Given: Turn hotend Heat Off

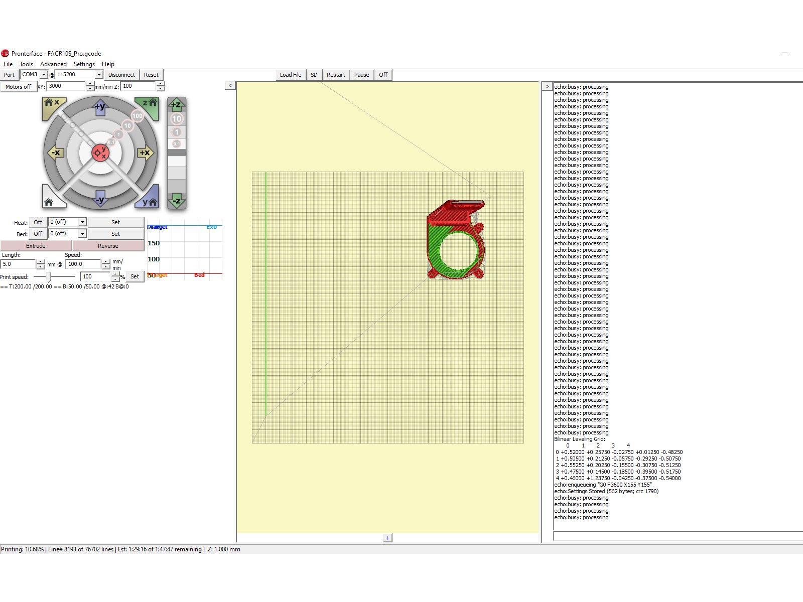Looking at the screenshot, I should [38, 222].
